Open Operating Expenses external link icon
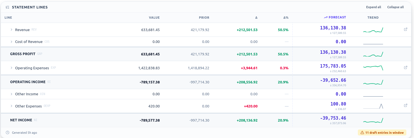The height and width of the screenshot is (138, 414). point(405,68)
